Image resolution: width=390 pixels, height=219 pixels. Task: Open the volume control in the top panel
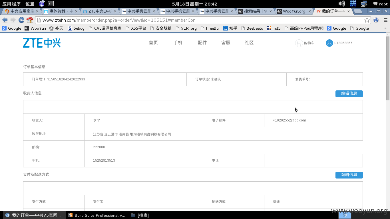(x=341, y=4)
